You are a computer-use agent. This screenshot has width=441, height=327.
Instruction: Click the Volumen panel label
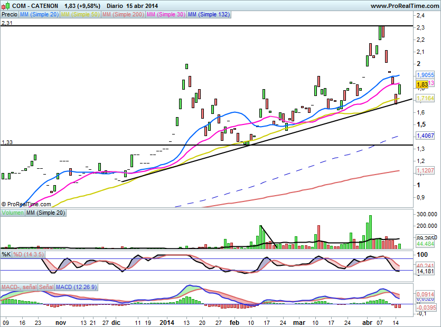point(13,213)
